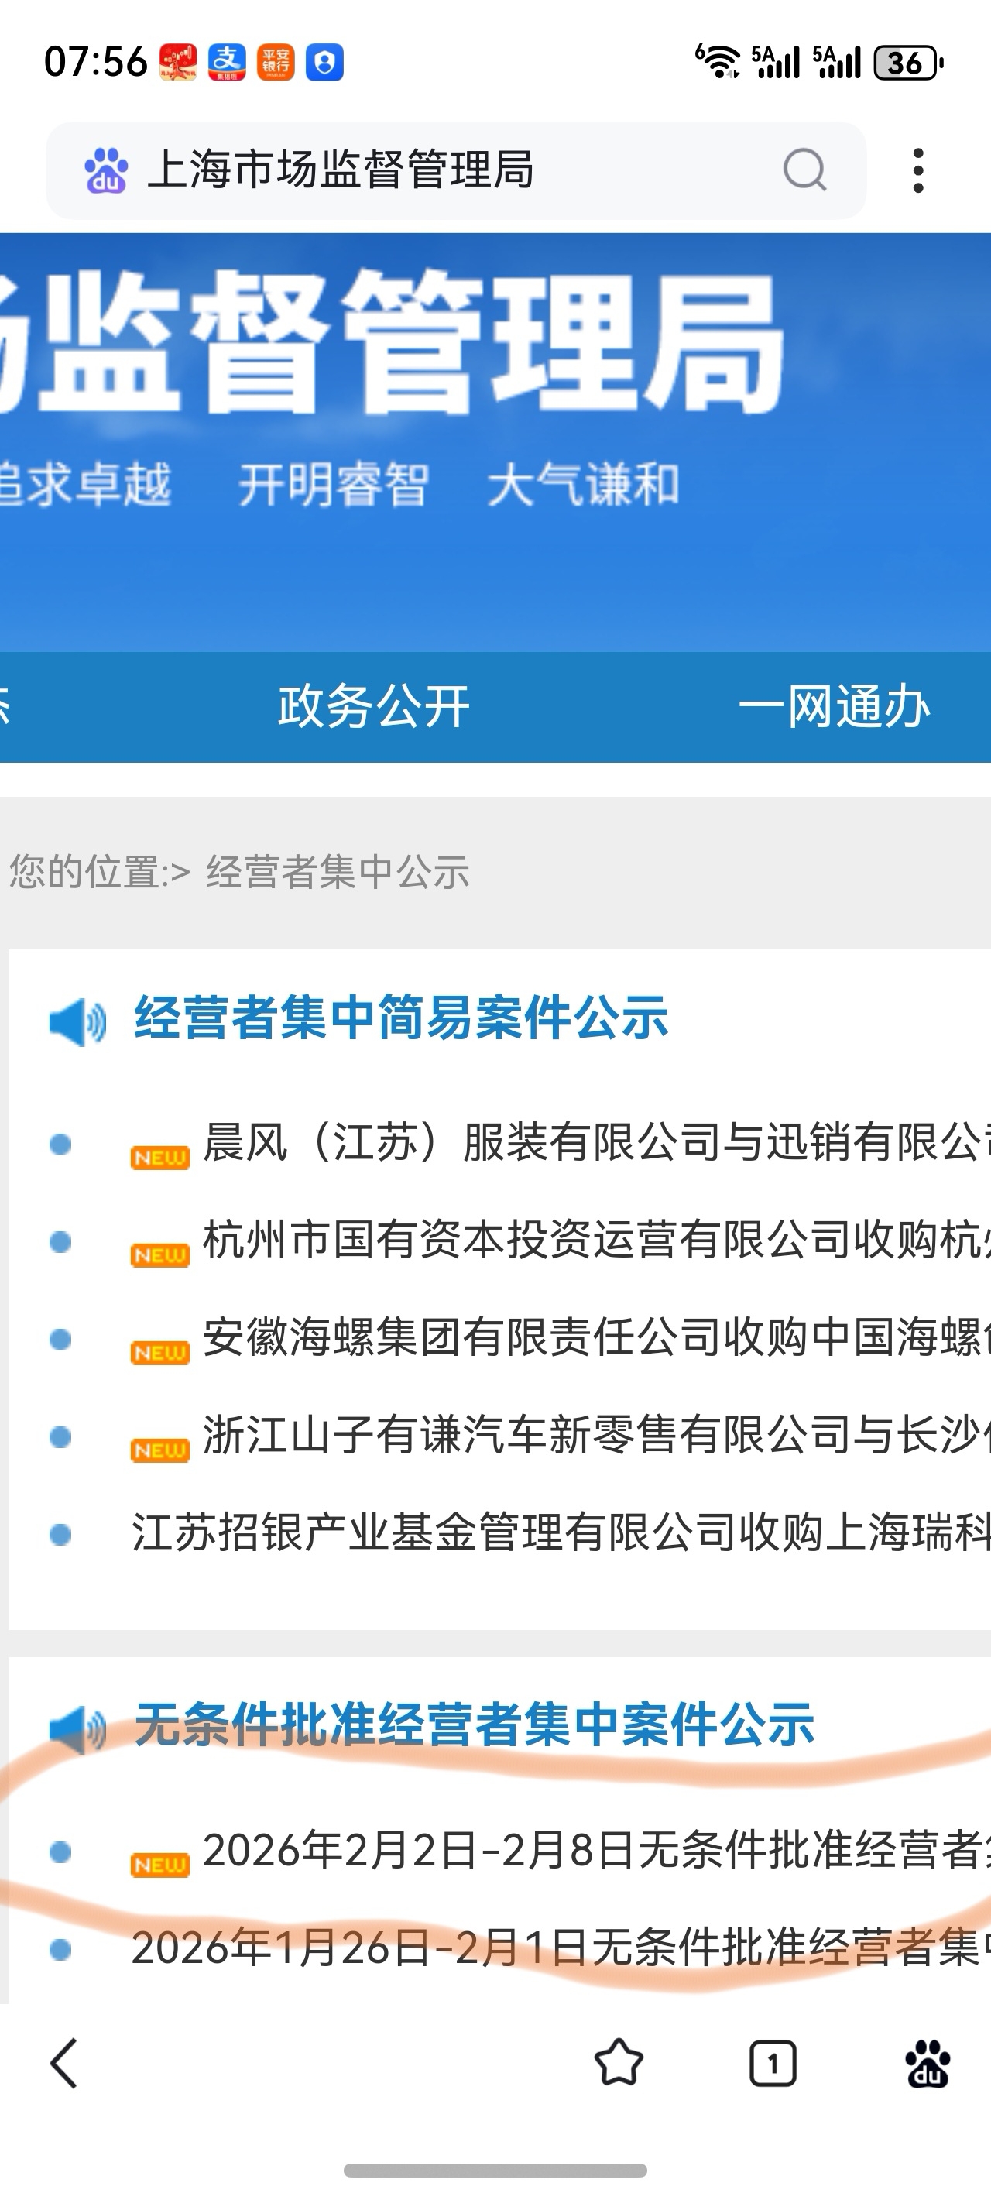991x2193 pixels.
Task: Tap the Baidu home paw icon
Action: [x=928, y=2064]
